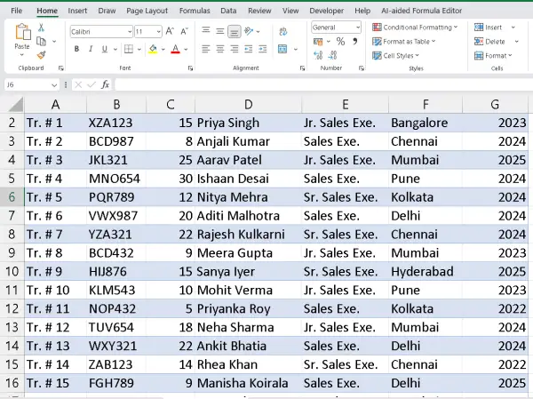
Task: Click Insert Function fx icon
Action: 105,84
